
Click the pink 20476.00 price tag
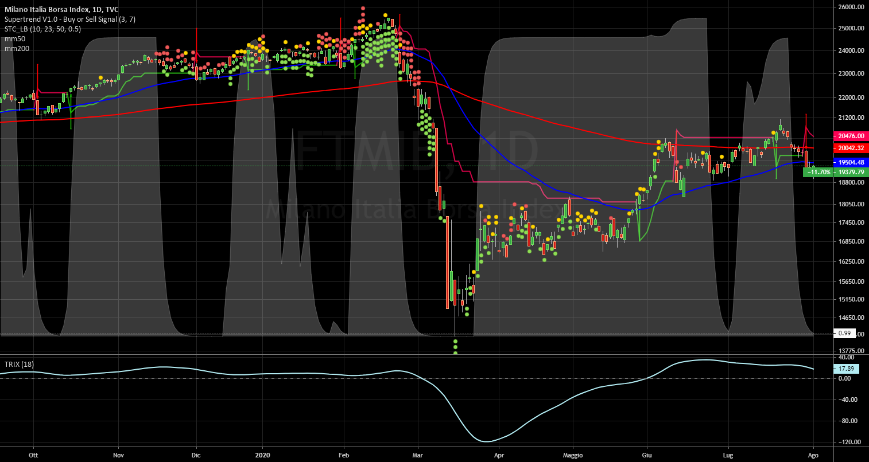[x=851, y=136]
